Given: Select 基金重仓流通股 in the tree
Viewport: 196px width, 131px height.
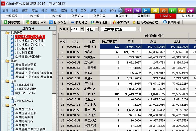Looking at the screenshot, I should [26, 65].
